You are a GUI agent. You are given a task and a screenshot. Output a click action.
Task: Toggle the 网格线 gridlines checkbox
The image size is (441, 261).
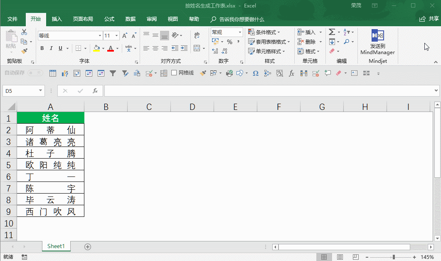click(175, 73)
